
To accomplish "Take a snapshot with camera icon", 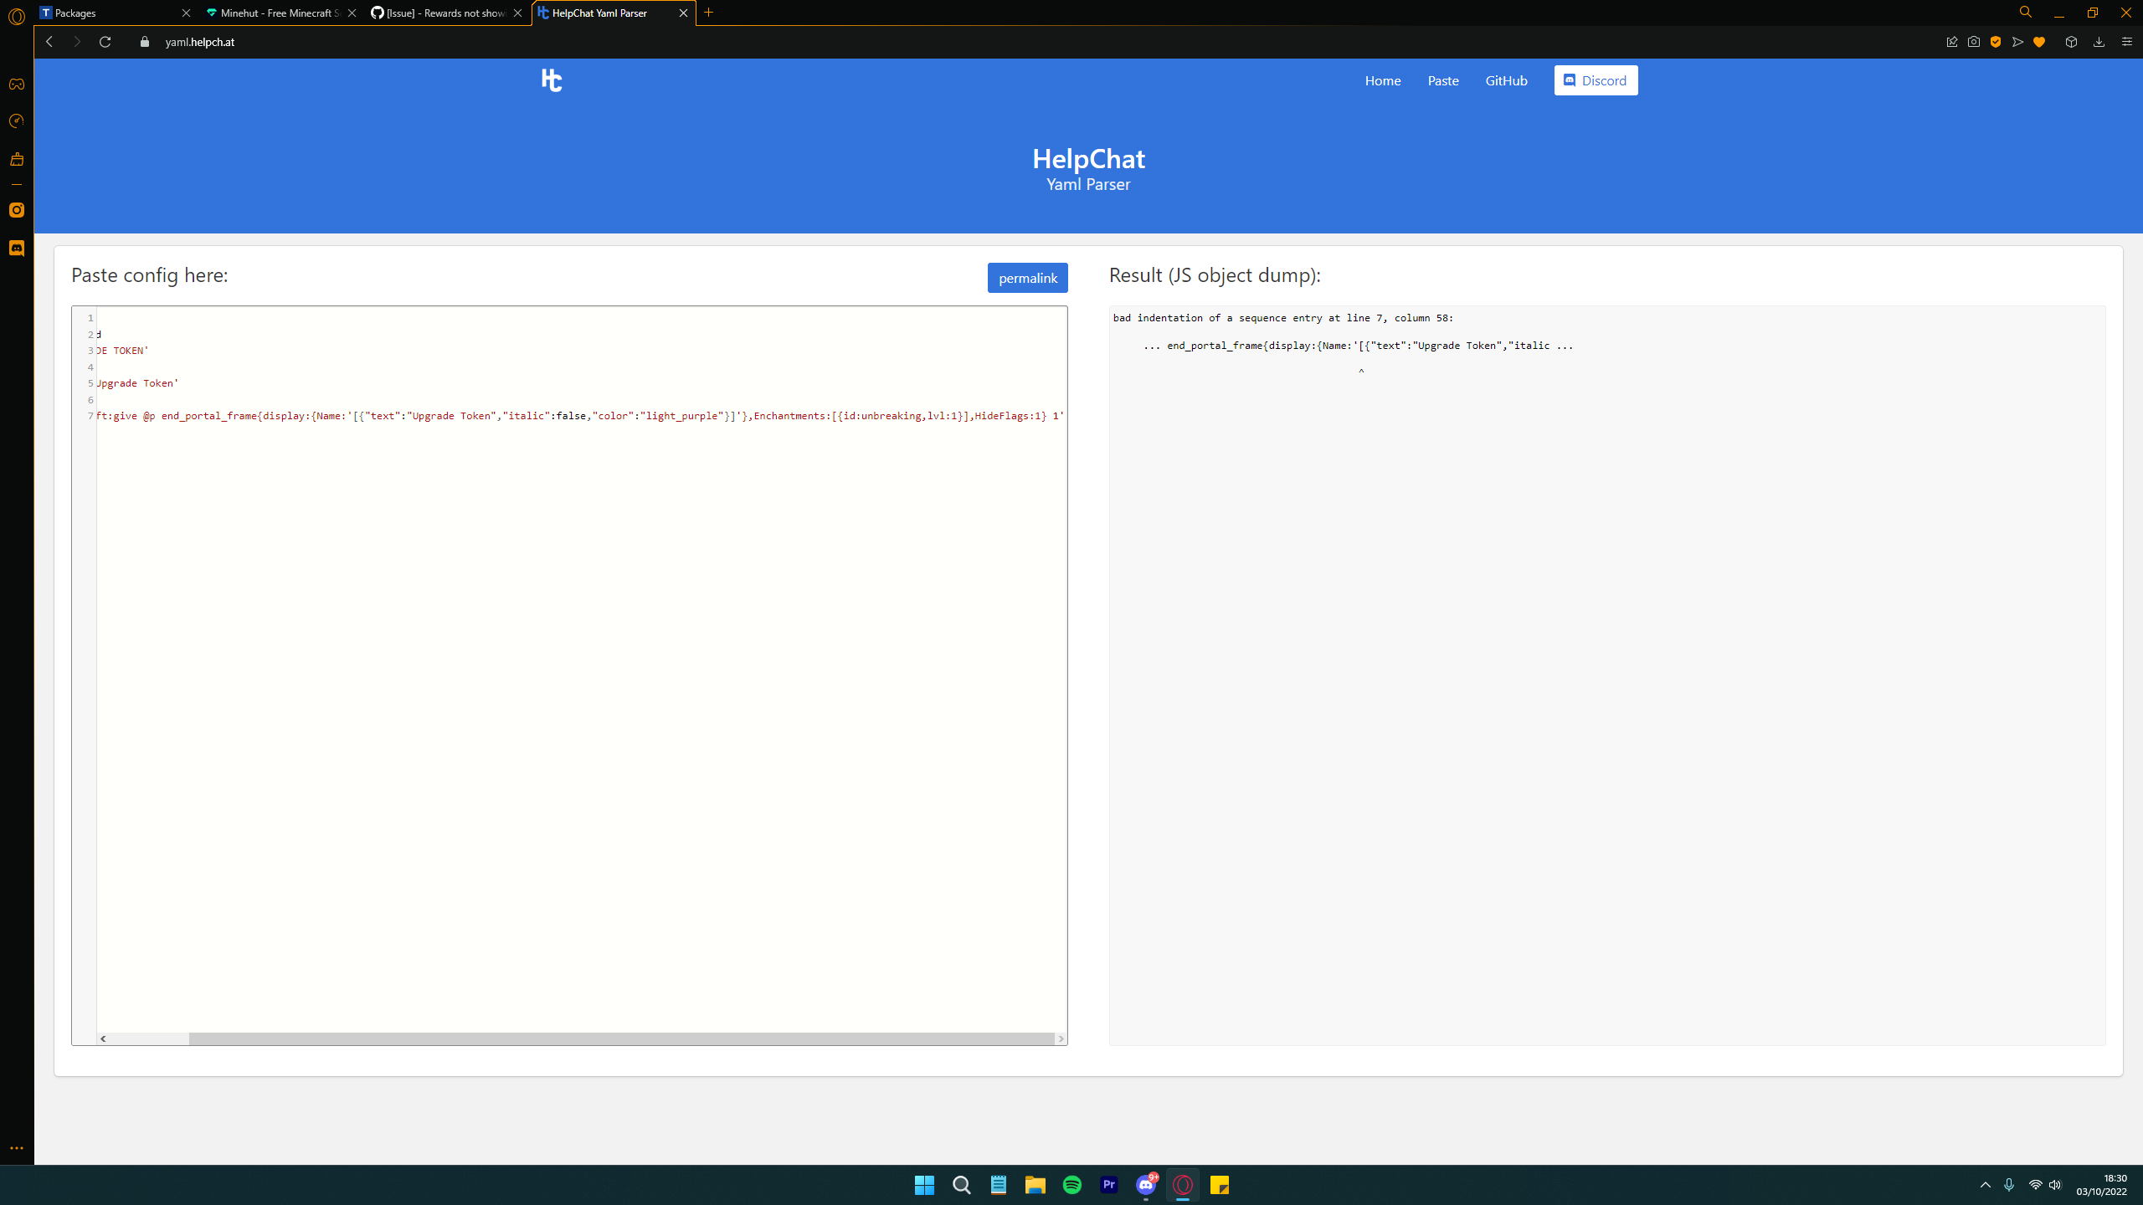I will 1974,42.
